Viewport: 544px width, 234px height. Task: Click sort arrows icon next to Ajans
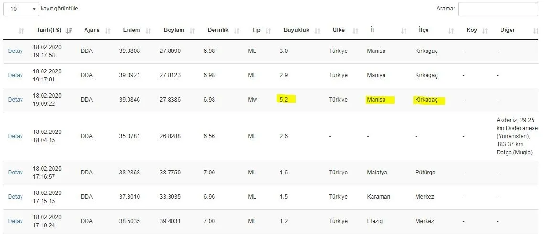(107, 31)
